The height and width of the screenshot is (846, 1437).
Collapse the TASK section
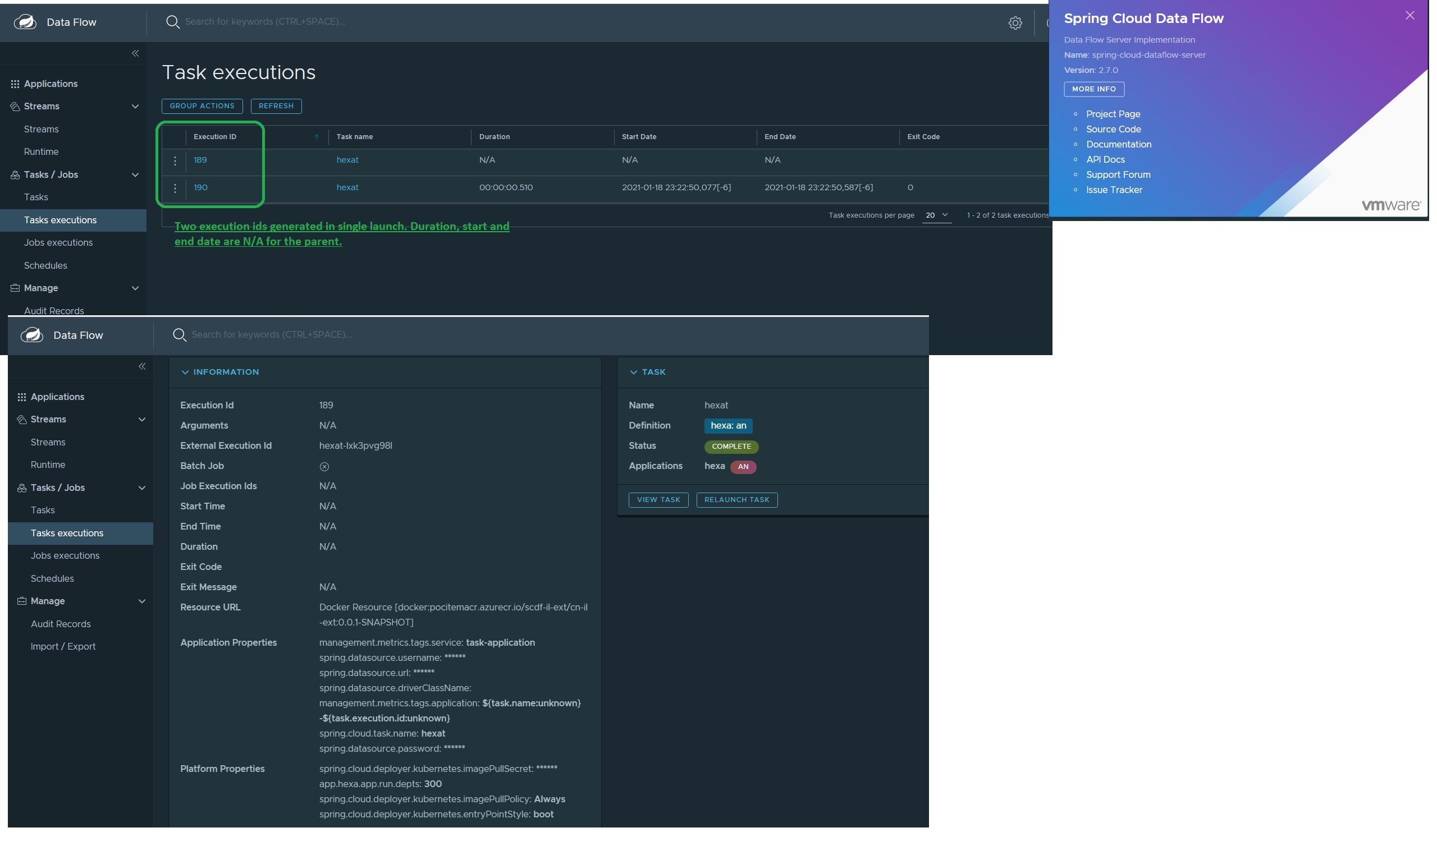[634, 372]
